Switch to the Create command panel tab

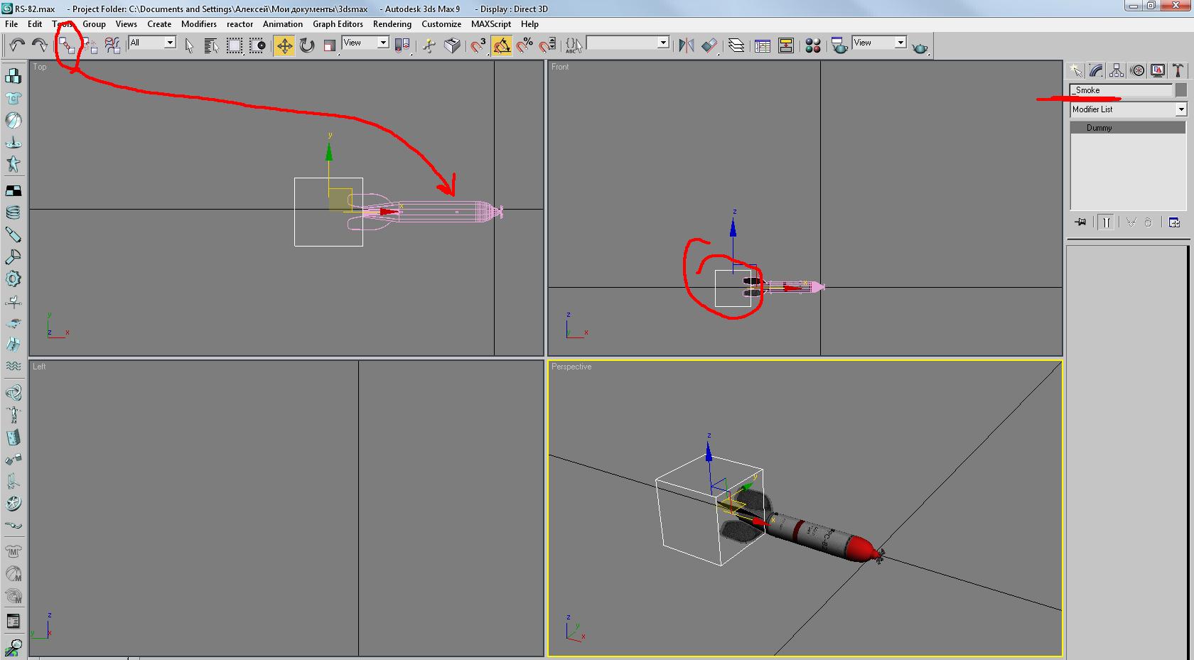pyautogui.click(x=1075, y=70)
